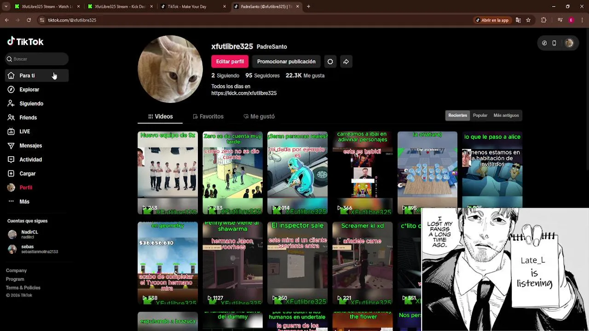Open the kick.com/xfutlibre325 bio link

pos(244,93)
